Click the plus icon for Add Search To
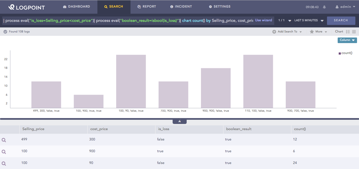Viewport: 359px width, 169px height. [x=274, y=32]
